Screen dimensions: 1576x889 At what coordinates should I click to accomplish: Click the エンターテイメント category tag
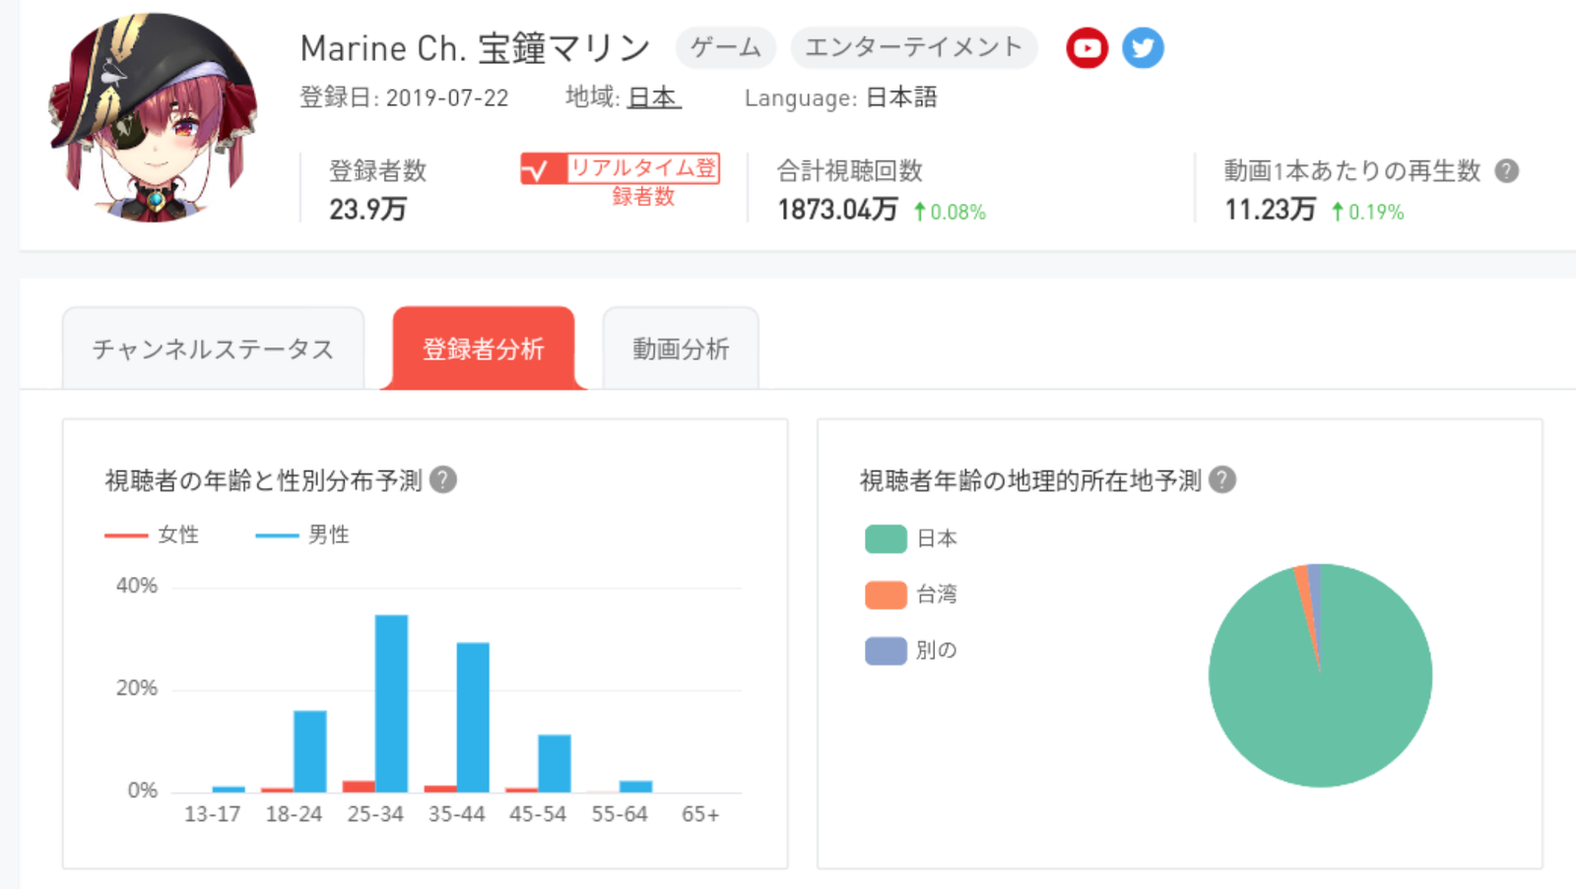point(914,47)
